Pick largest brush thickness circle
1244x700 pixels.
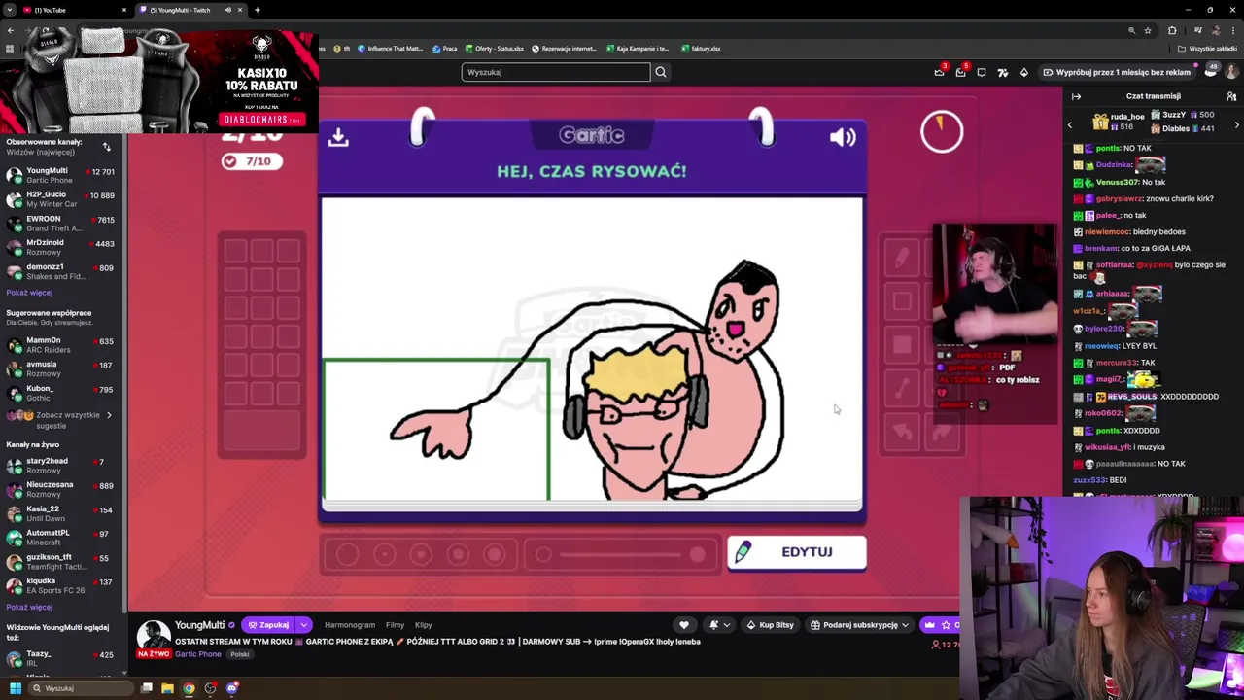point(494,555)
